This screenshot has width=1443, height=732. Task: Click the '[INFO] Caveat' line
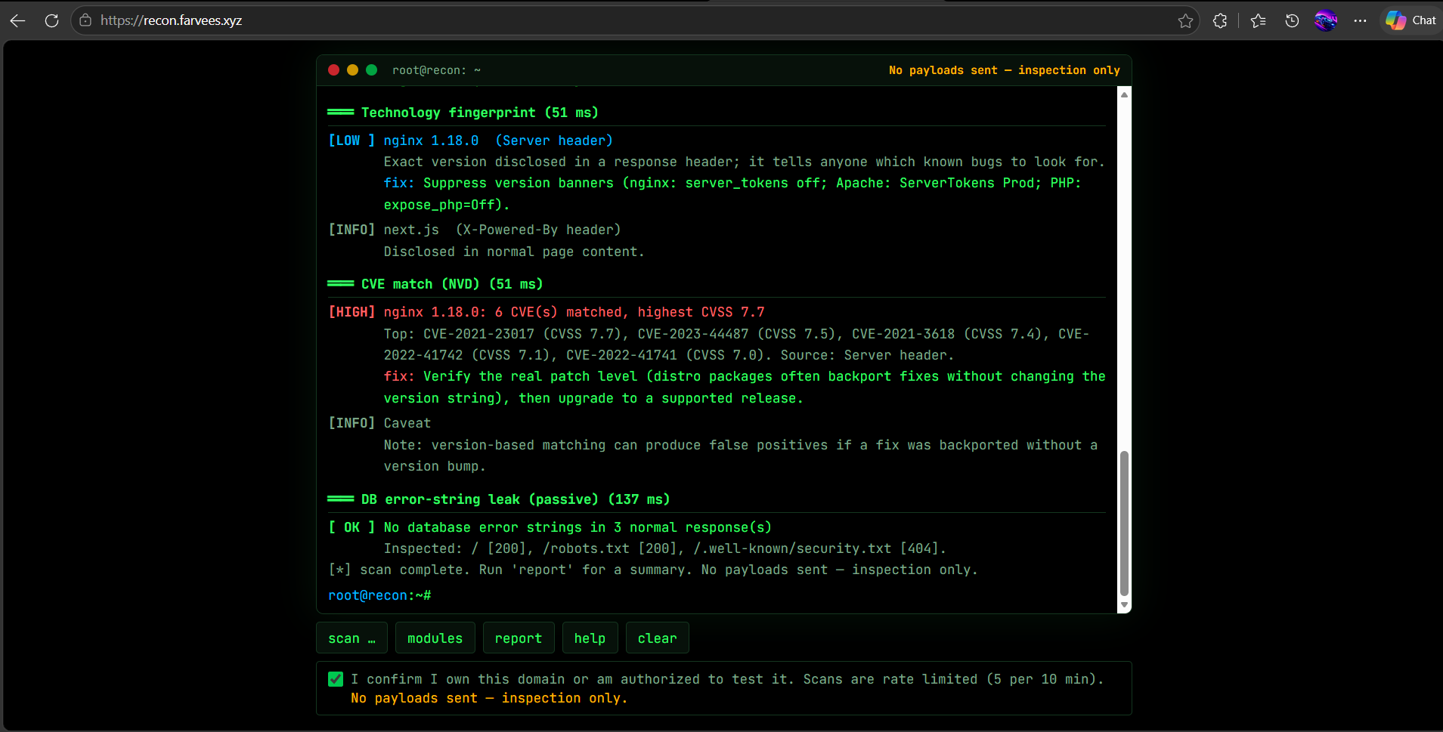tap(379, 423)
